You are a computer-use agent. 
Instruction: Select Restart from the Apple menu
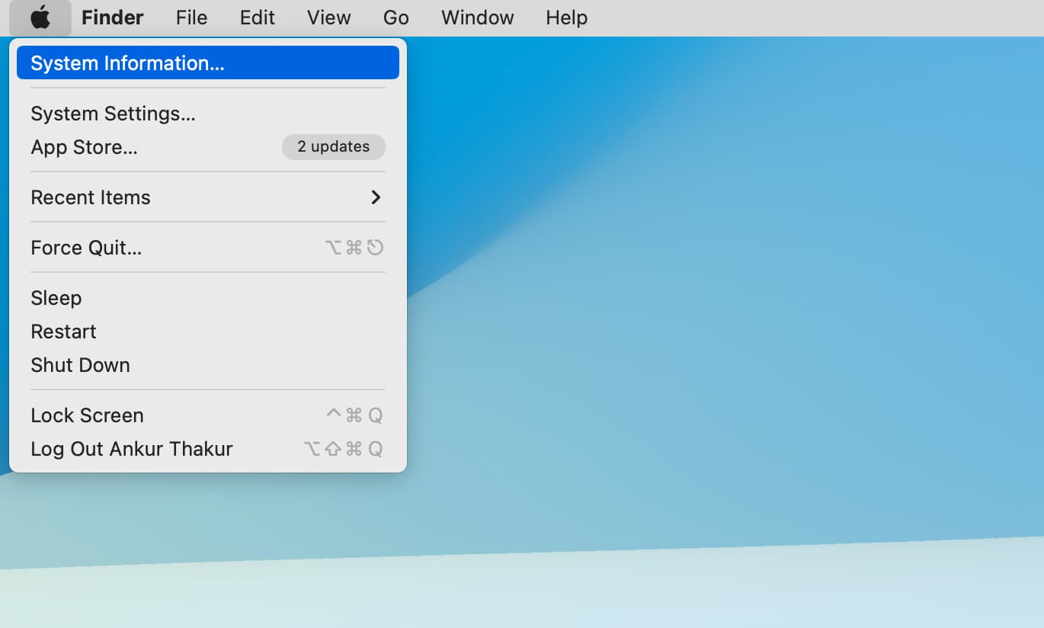pyautogui.click(x=63, y=332)
